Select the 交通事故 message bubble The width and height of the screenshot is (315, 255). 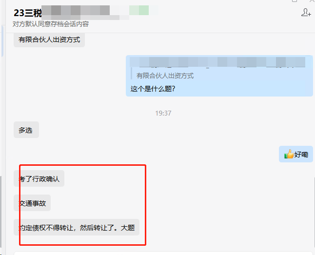click(x=32, y=203)
